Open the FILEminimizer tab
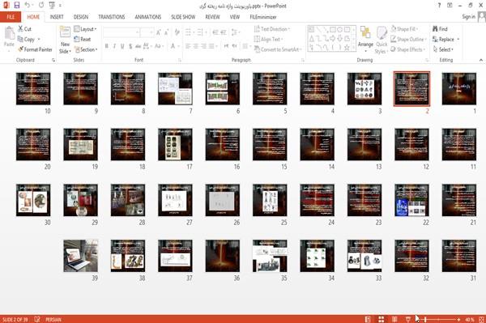The height and width of the screenshot is (323, 486). click(263, 17)
